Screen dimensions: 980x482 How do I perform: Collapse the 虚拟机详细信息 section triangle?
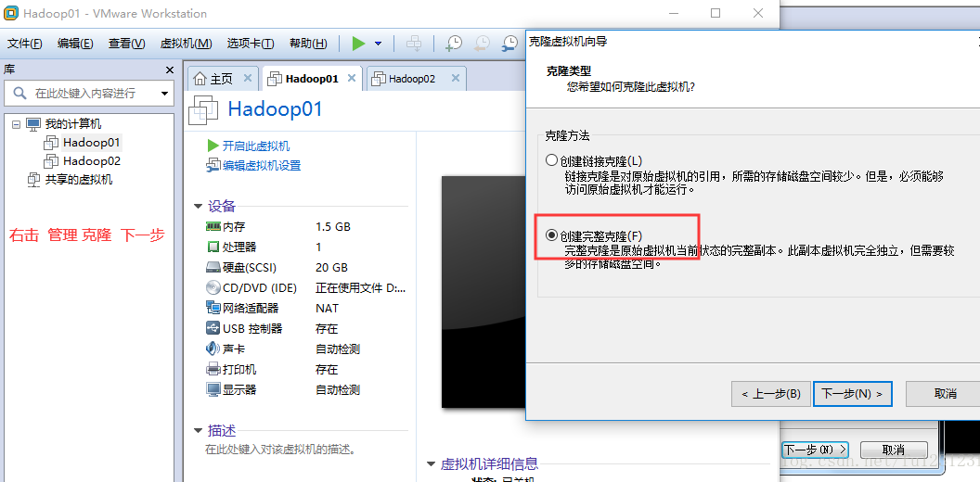point(431,463)
